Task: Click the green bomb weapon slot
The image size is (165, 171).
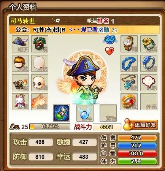Action: point(61,113)
